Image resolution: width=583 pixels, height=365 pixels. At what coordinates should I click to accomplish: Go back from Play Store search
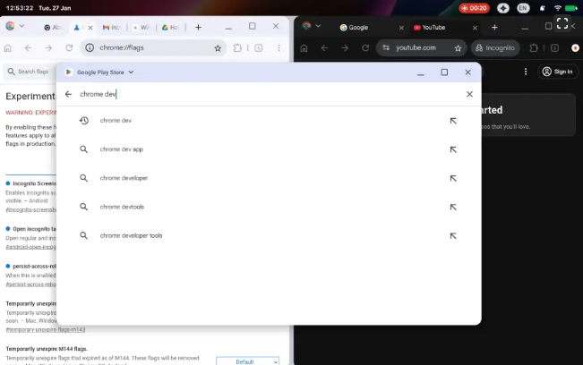coord(68,94)
